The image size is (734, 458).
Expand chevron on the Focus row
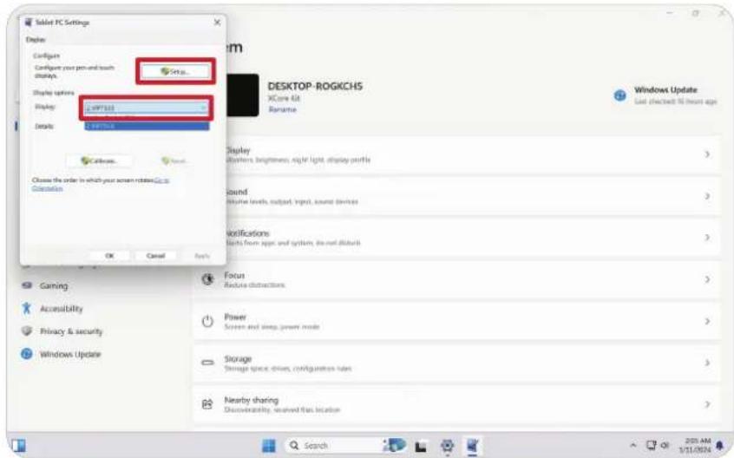707,279
